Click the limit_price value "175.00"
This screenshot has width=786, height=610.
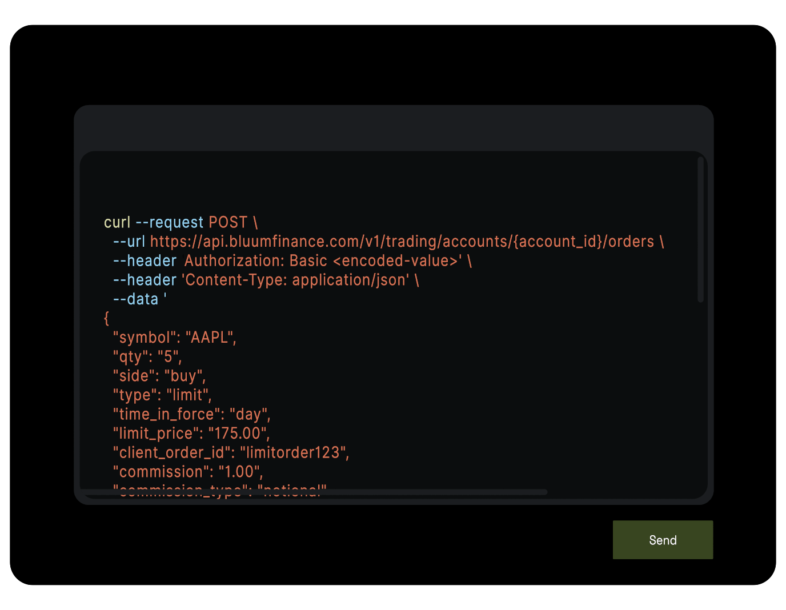click(237, 434)
